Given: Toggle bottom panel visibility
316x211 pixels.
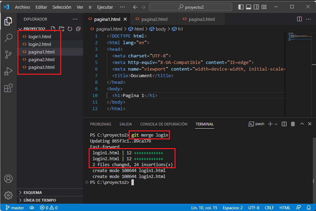Looking at the screenshot, I should pos(249,7).
